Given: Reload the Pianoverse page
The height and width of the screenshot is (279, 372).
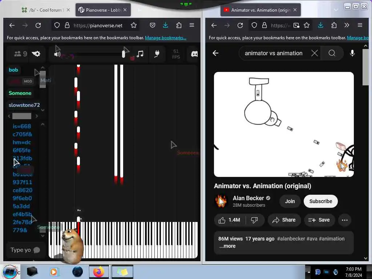Looking at the screenshot, I should click(x=38, y=25).
